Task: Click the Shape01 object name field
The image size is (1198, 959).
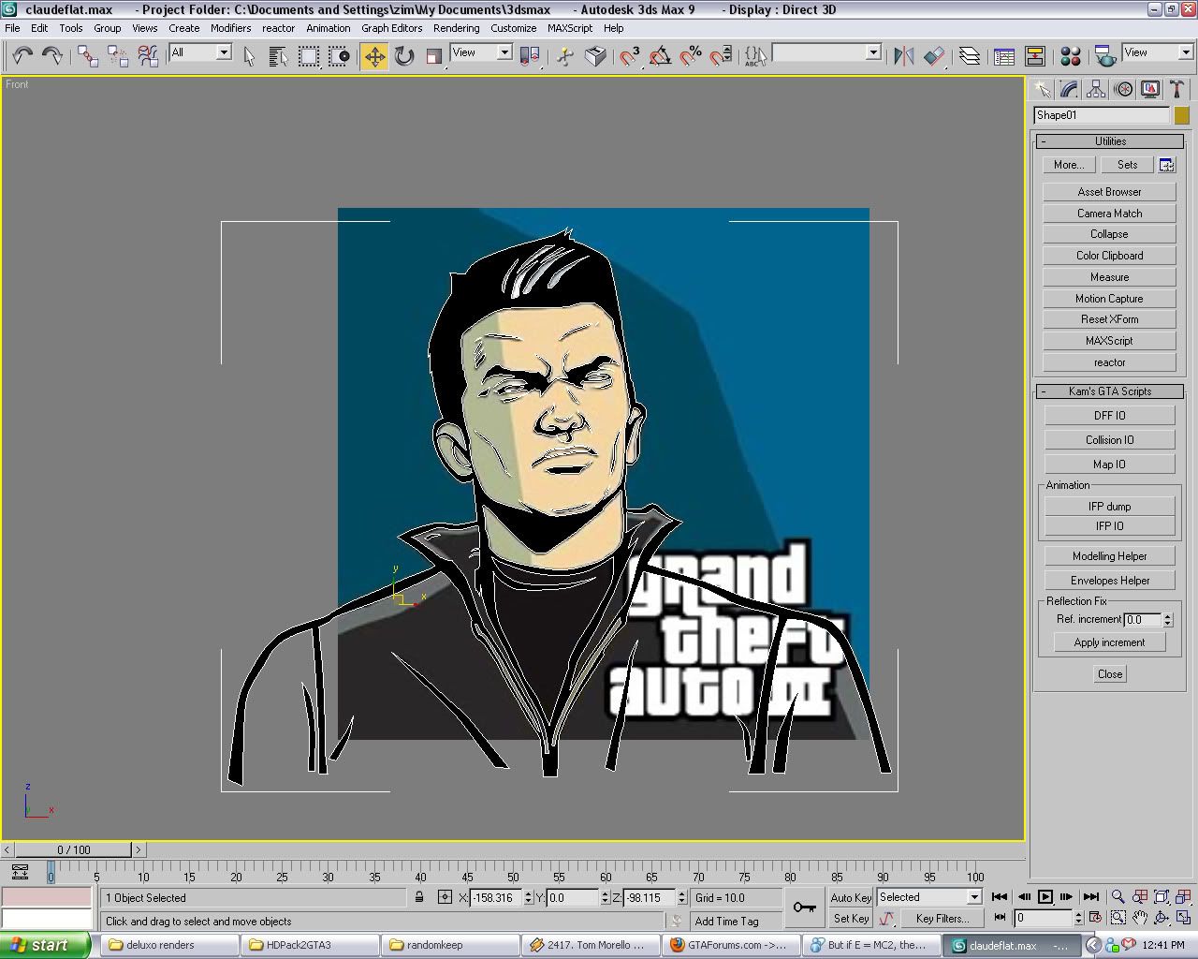Action: coord(1102,115)
